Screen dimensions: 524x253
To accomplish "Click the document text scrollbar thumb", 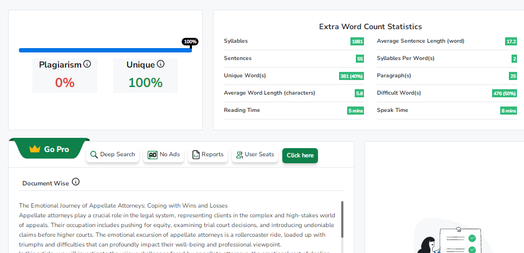I will (x=342, y=219).
